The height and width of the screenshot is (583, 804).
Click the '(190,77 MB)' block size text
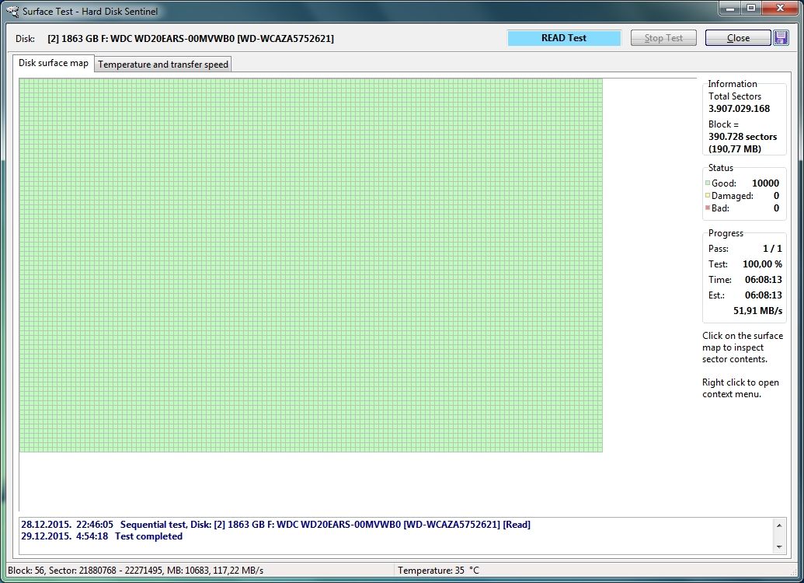[x=735, y=149]
